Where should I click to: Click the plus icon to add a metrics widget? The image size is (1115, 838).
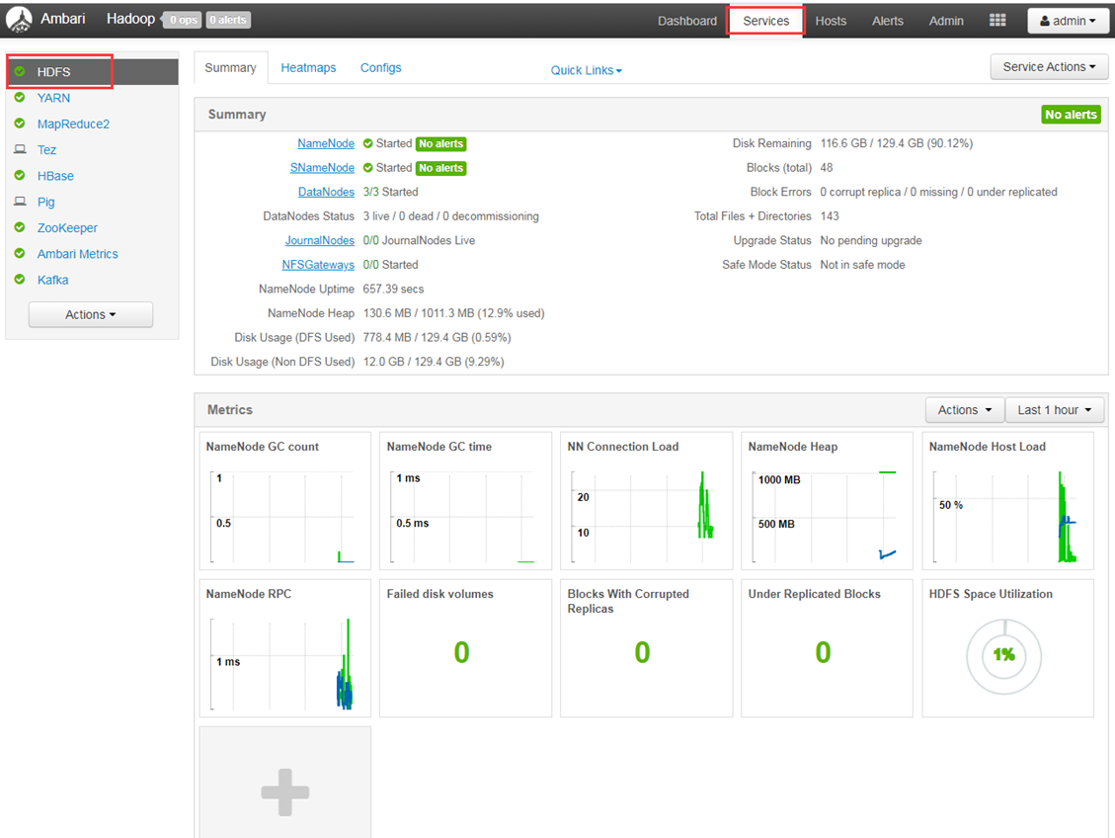click(285, 792)
